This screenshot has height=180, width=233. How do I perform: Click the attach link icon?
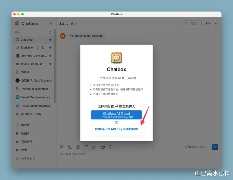point(94,147)
